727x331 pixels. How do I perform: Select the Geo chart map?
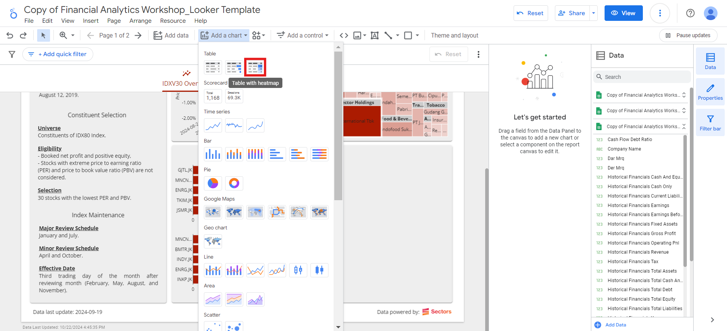click(213, 241)
